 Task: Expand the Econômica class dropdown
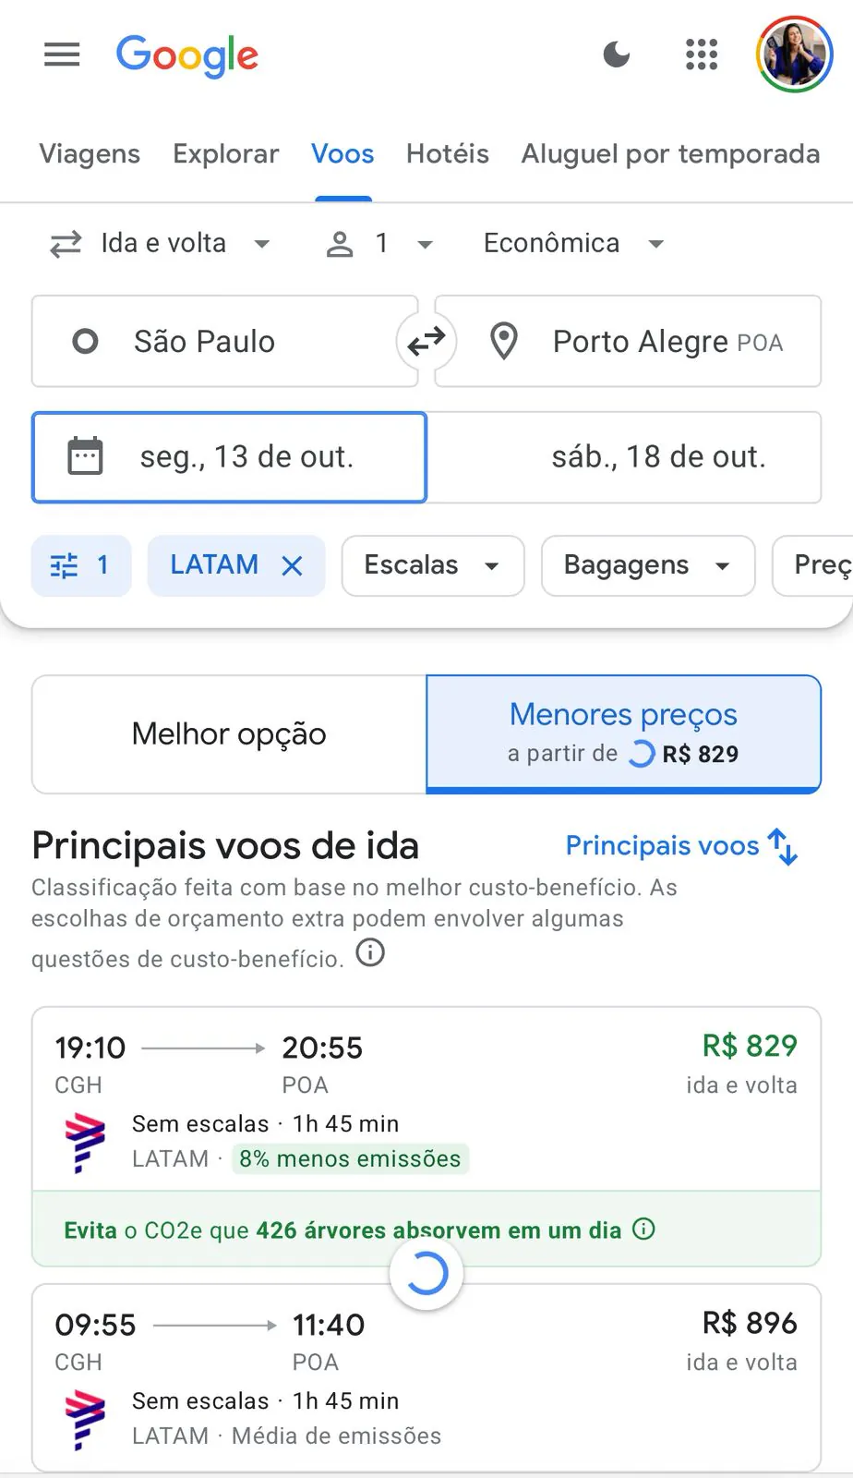[x=574, y=244]
